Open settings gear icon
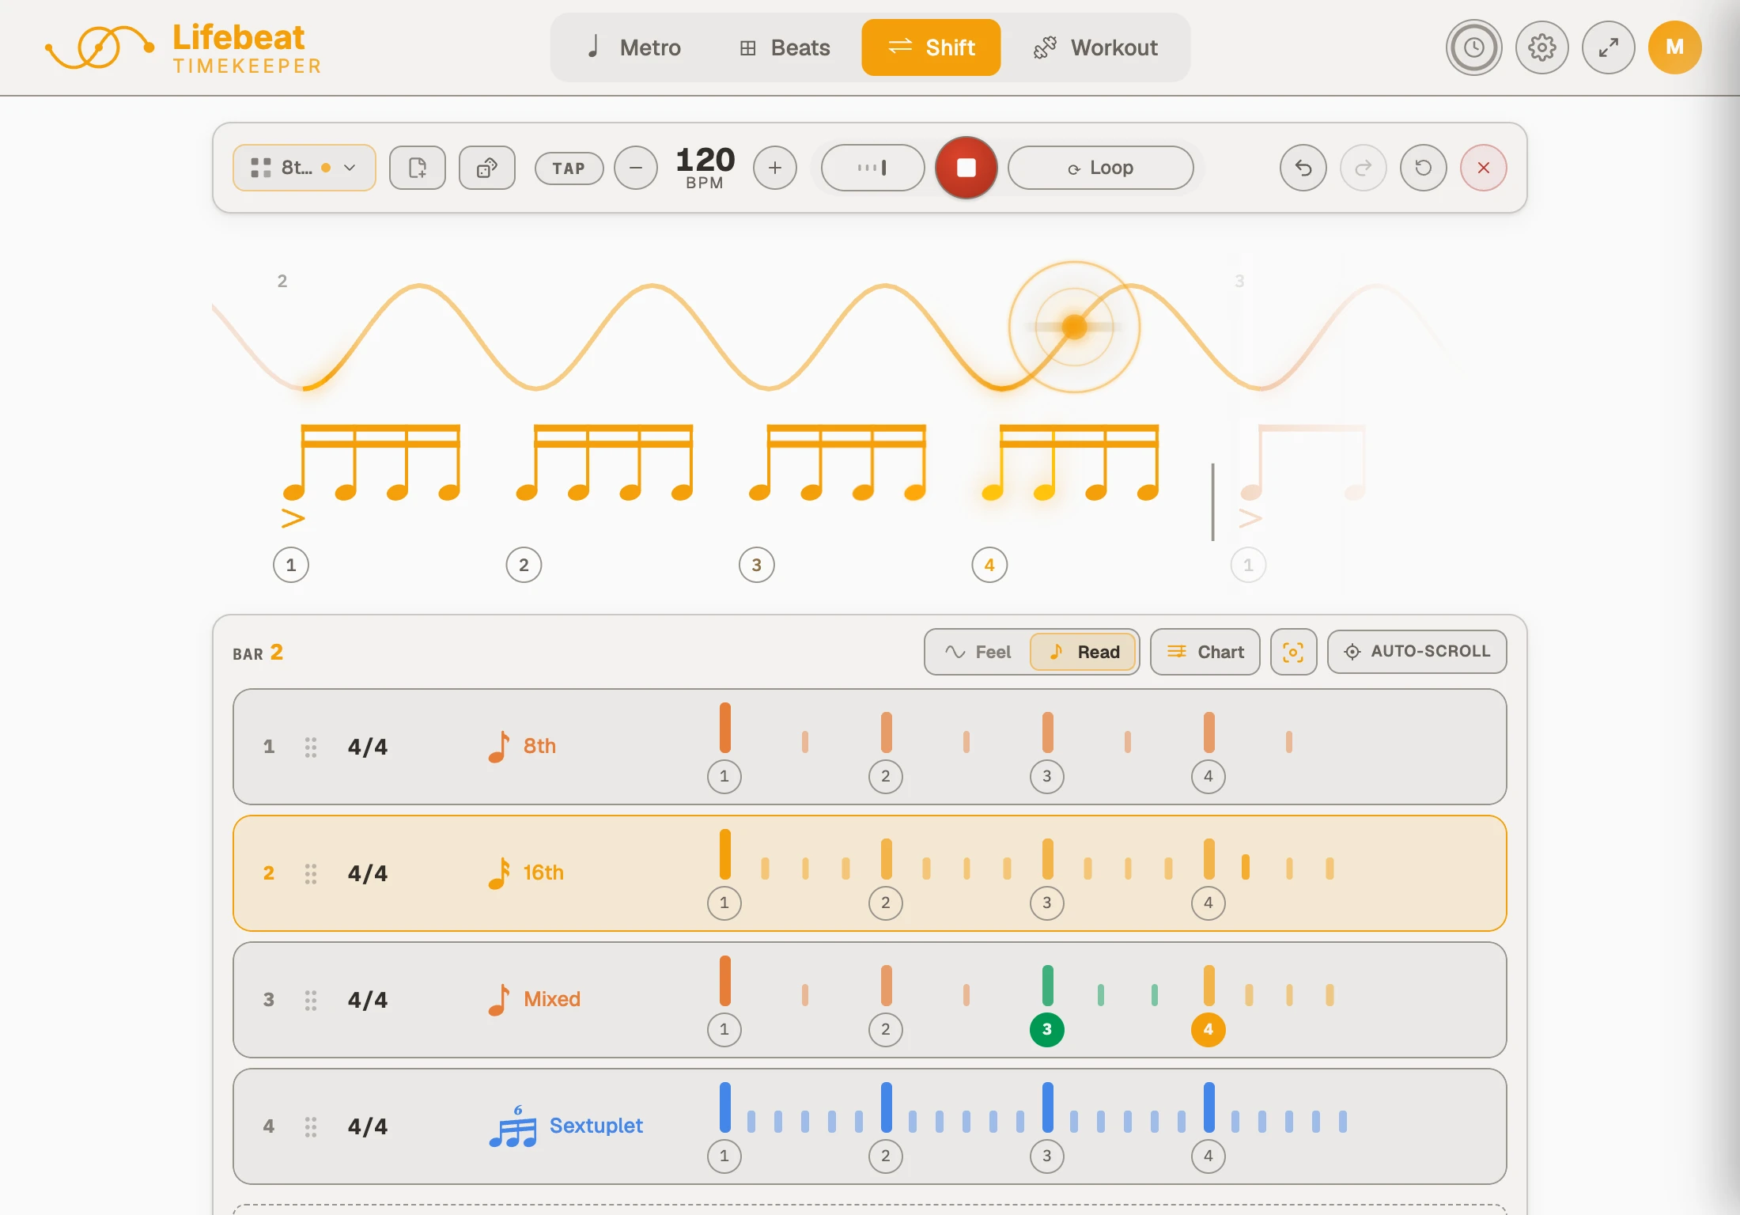Screen dimensions: 1740x1215 click(1541, 47)
